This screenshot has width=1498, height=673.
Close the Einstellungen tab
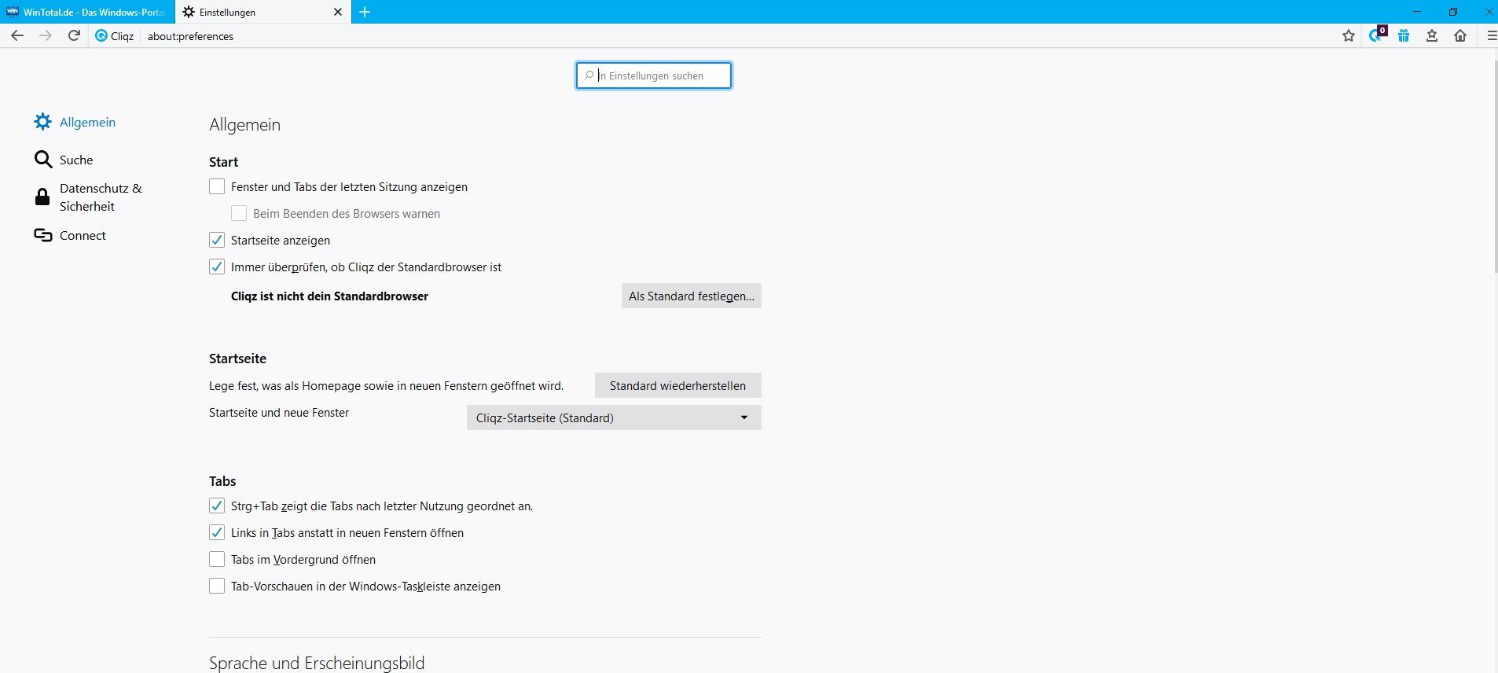[x=338, y=12]
